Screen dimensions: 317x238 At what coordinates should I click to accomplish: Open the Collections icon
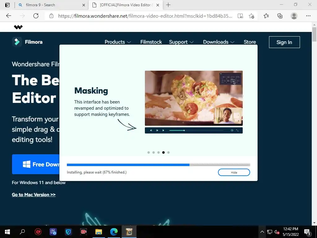pos(280,16)
